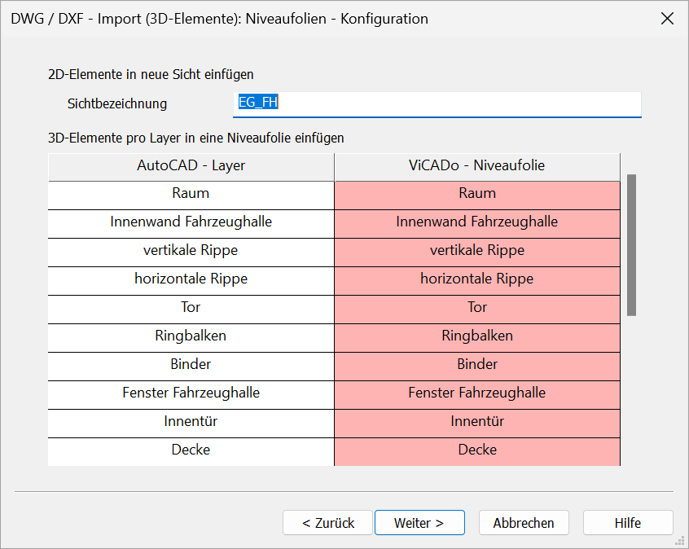Click the table's vertical scrollbar thumb
Image resolution: width=689 pixels, height=549 pixels.
pos(631,245)
